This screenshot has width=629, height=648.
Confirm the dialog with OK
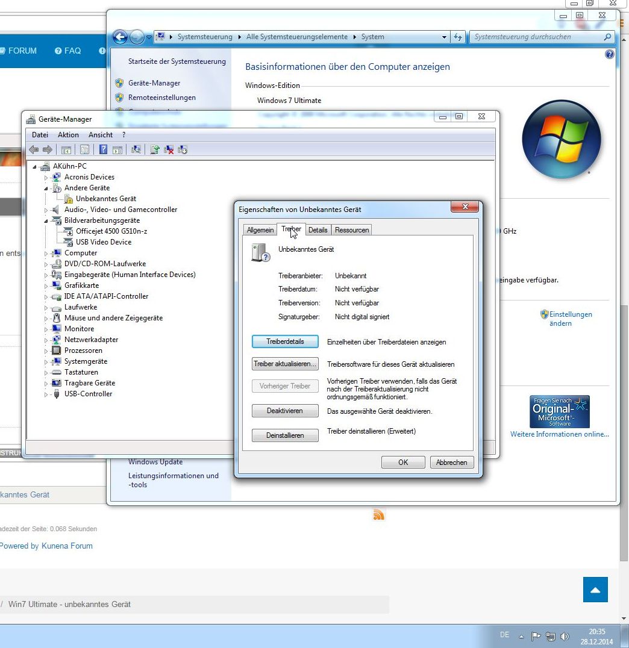403,463
